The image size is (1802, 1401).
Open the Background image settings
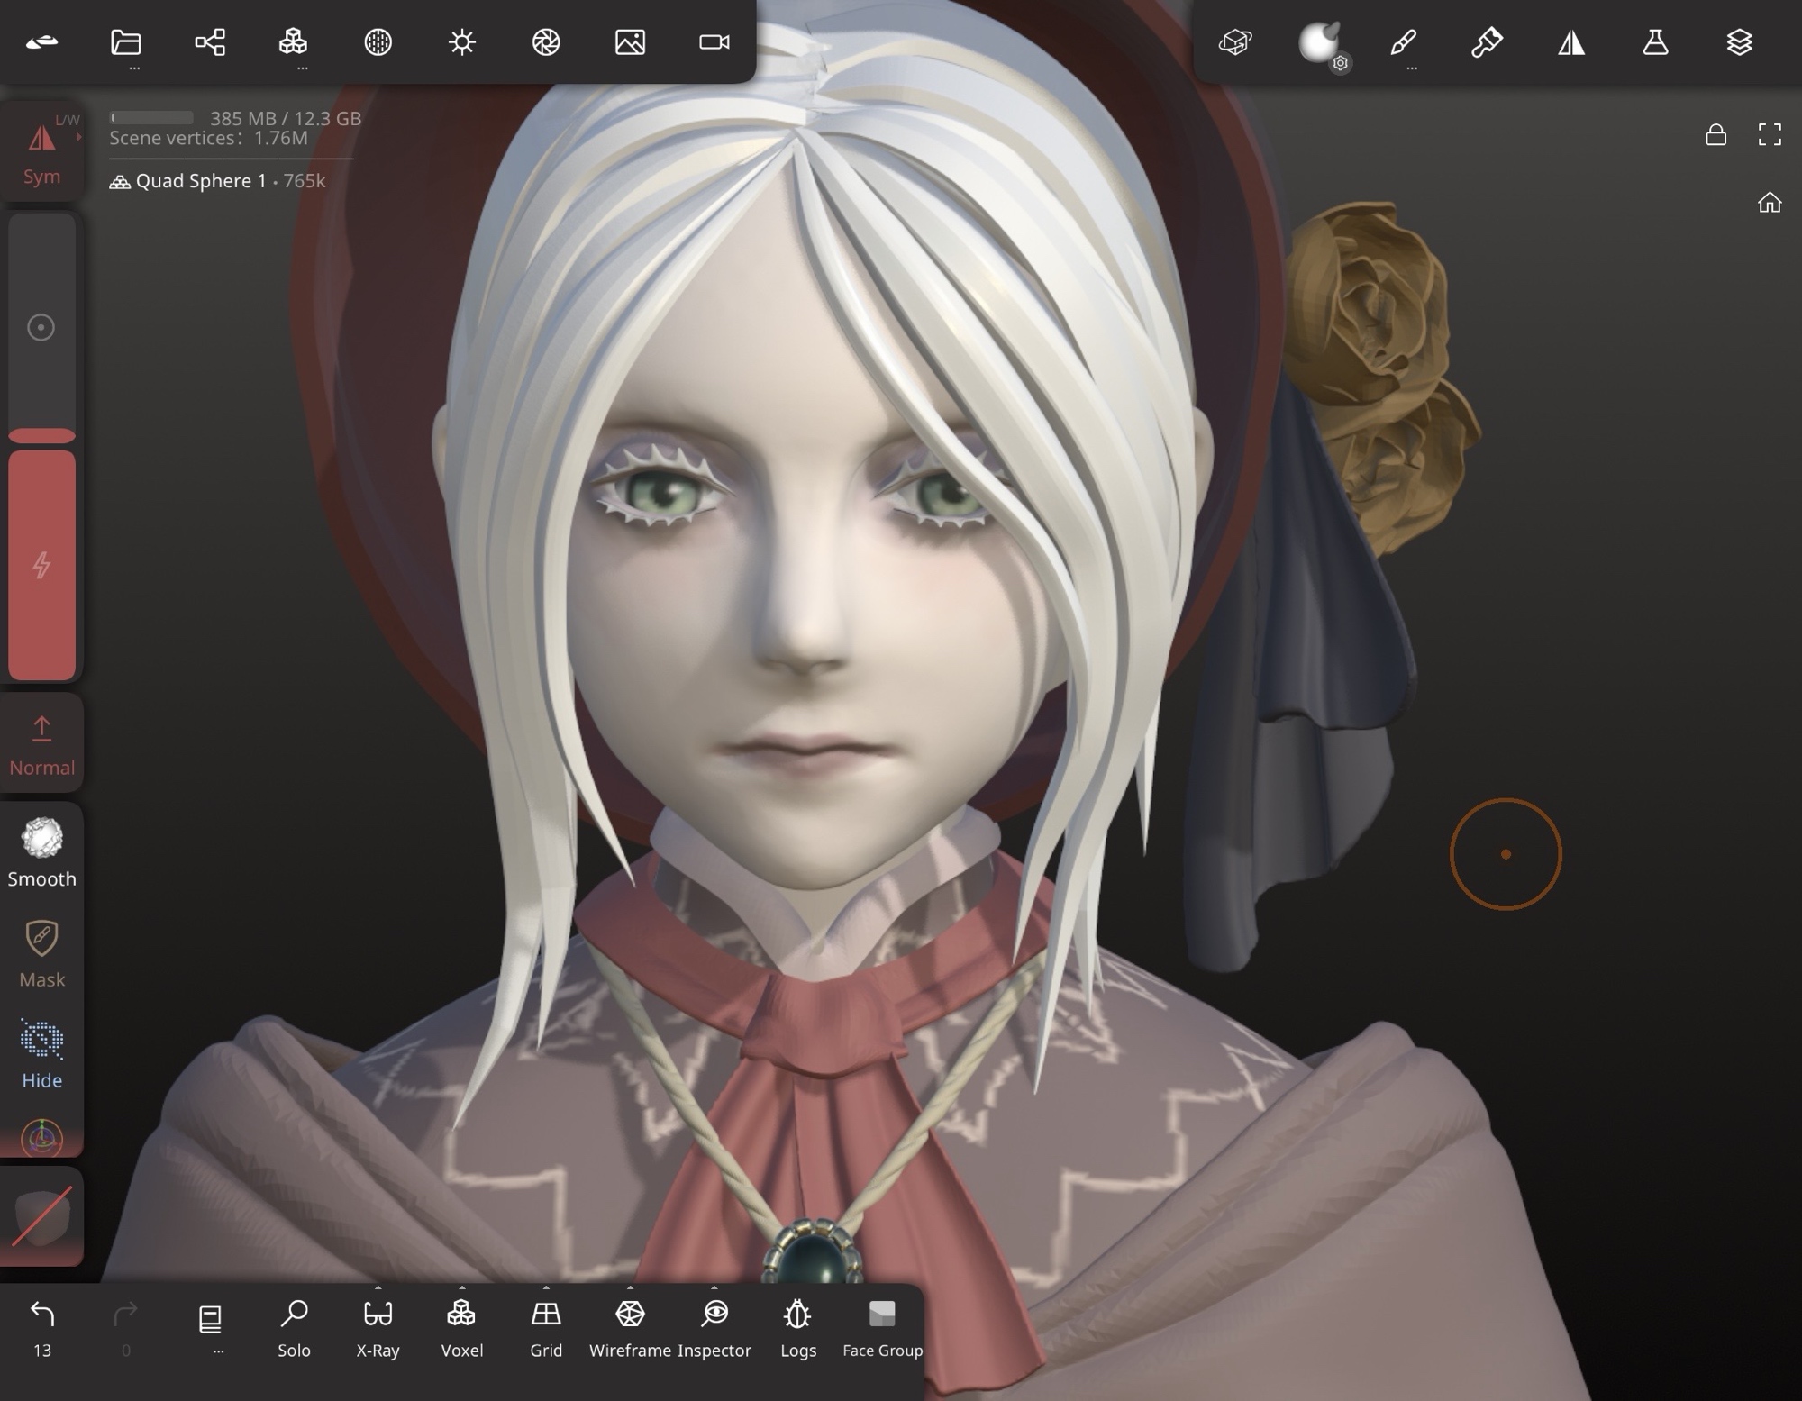pos(630,42)
